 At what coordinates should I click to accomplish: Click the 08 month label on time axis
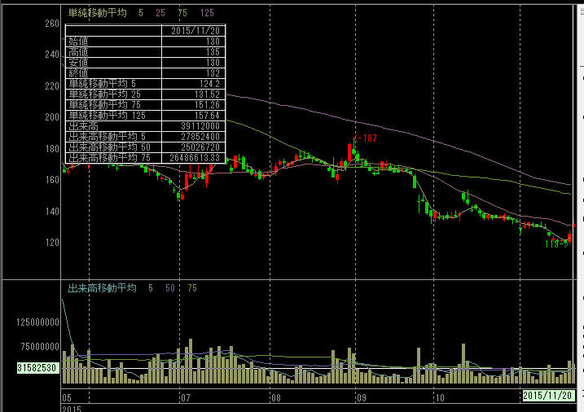(275, 398)
